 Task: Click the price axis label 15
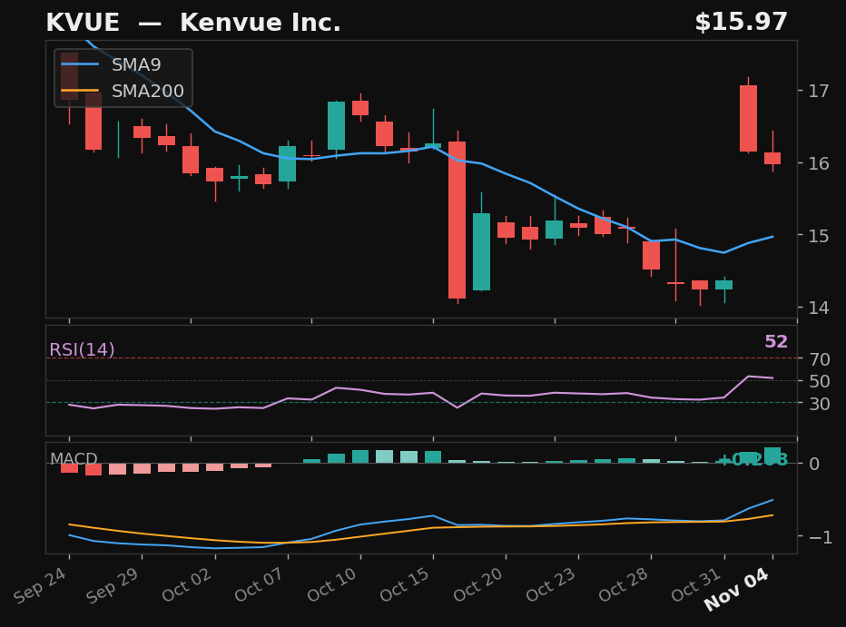click(819, 236)
